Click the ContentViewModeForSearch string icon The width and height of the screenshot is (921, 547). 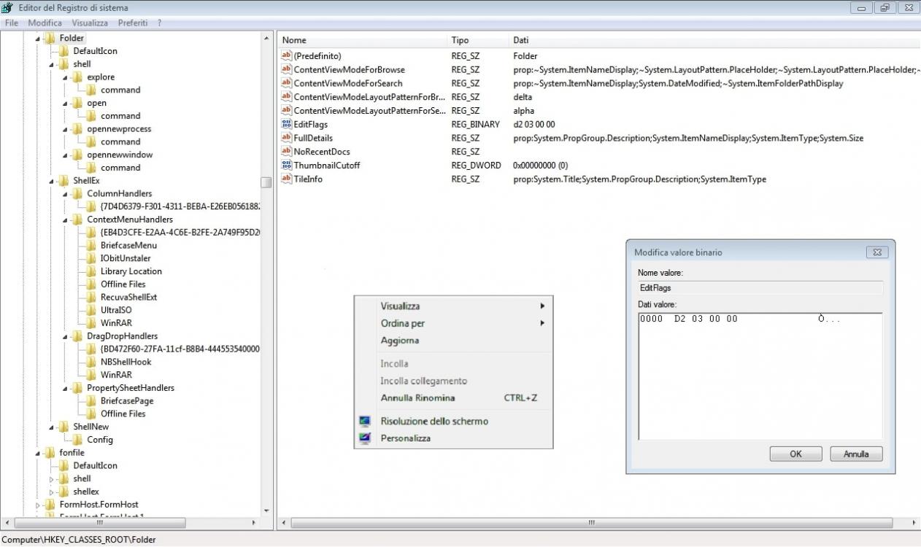click(286, 83)
